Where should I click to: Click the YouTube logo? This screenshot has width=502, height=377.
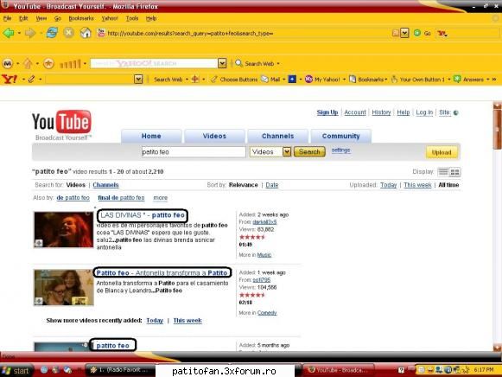61,125
